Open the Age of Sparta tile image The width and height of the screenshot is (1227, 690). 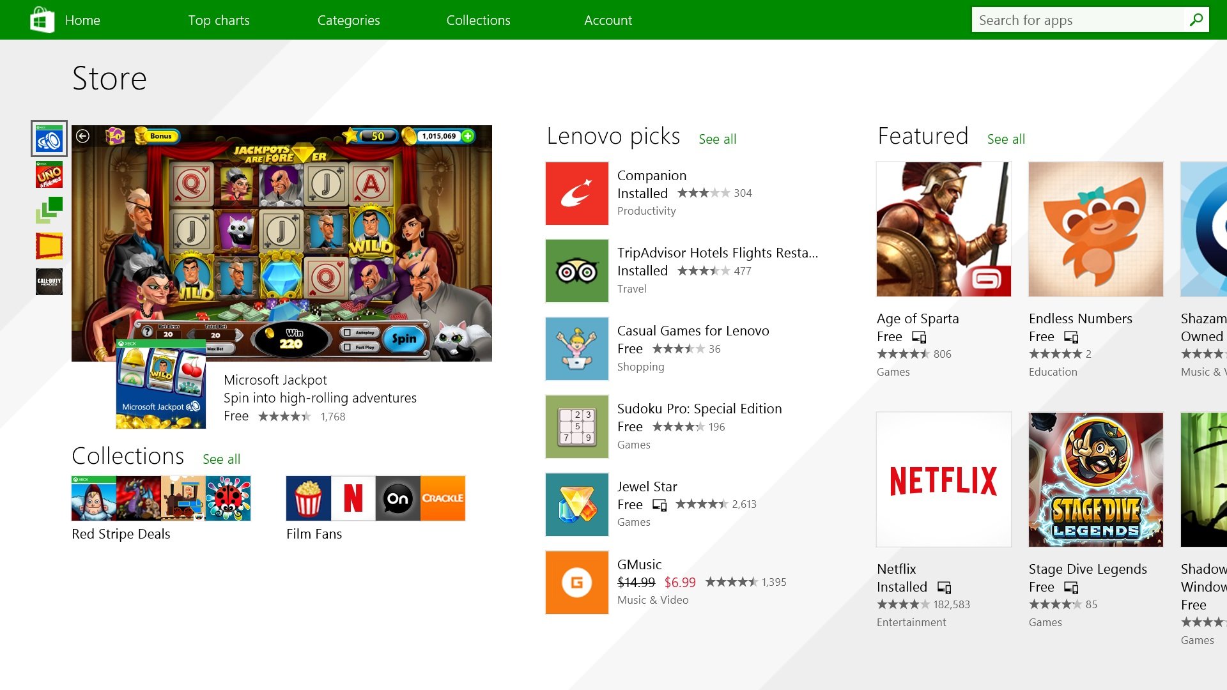click(x=944, y=229)
